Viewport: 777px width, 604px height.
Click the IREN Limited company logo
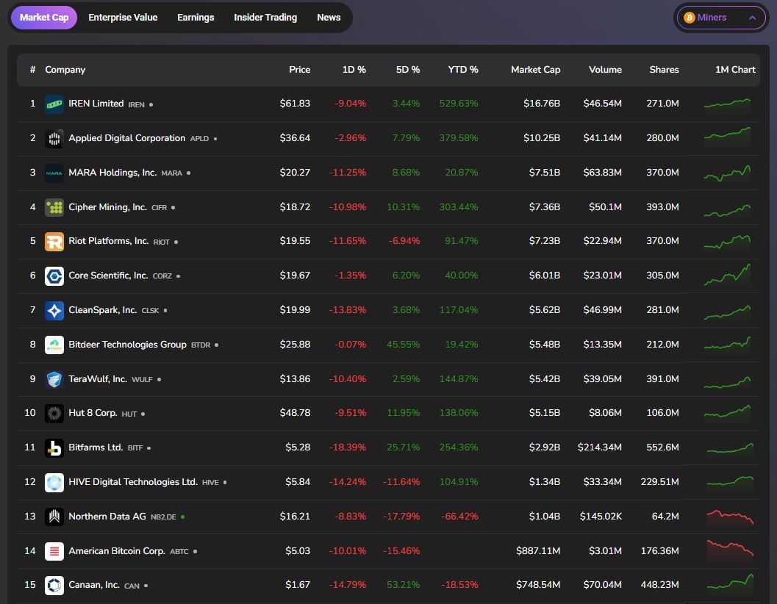click(54, 104)
